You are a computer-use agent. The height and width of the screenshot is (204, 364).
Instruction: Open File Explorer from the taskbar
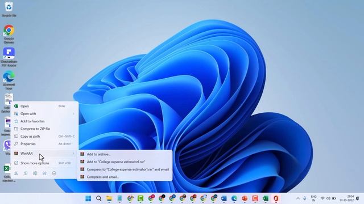109,198
